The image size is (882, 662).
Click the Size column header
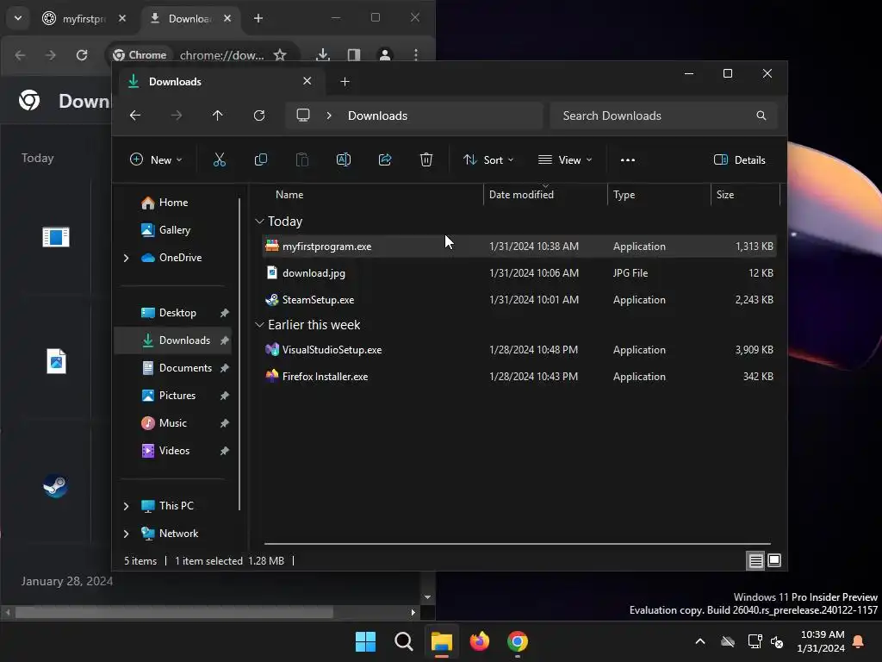point(745,195)
